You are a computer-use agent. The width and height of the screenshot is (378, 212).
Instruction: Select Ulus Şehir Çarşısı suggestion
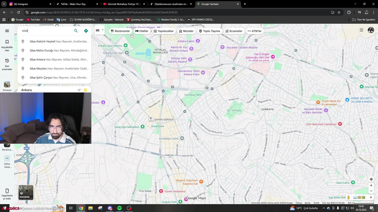pos(55,78)
